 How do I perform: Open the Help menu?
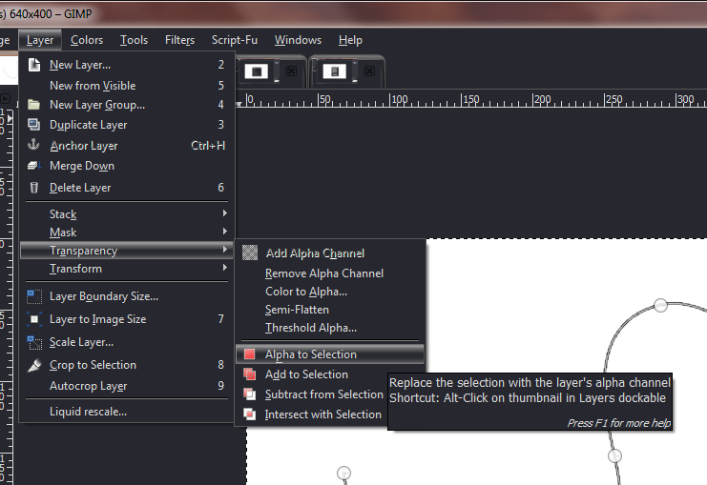[x=350, y=40]
